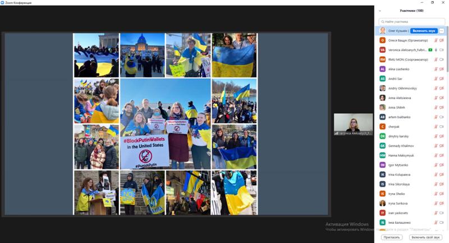The width and height of the screenshot is (449, 243).
Task: Click the muted microphone icon for cherpak
Action: pos(436,126)
